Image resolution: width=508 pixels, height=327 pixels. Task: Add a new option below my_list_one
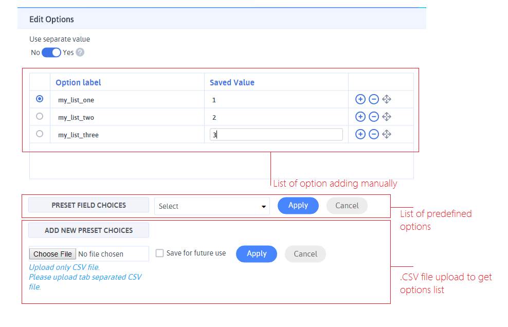[x=360, y=99]
